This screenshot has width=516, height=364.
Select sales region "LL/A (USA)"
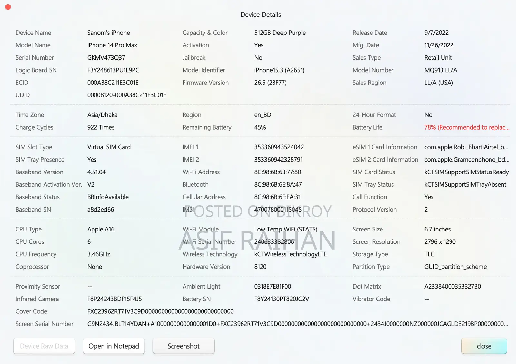click(439, 83)
